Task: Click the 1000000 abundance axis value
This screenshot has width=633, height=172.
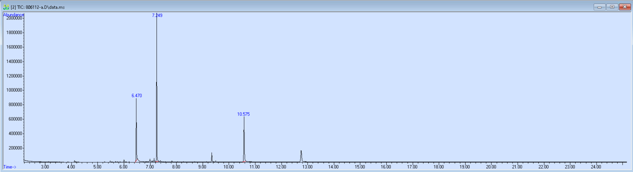Action: 13,90
